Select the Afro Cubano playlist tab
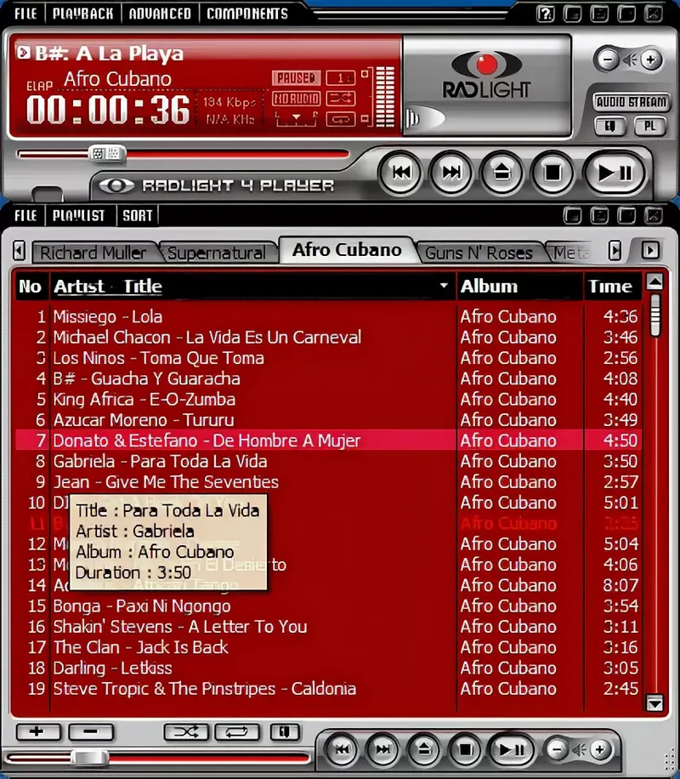 (347, 250)
